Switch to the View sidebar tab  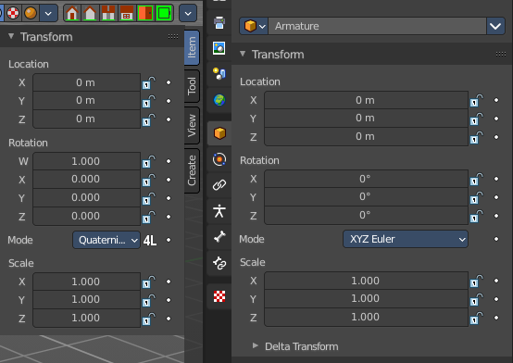192,125
